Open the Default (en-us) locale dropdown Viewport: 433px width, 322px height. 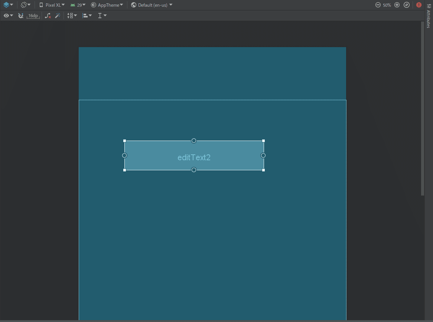click(152, 5)
